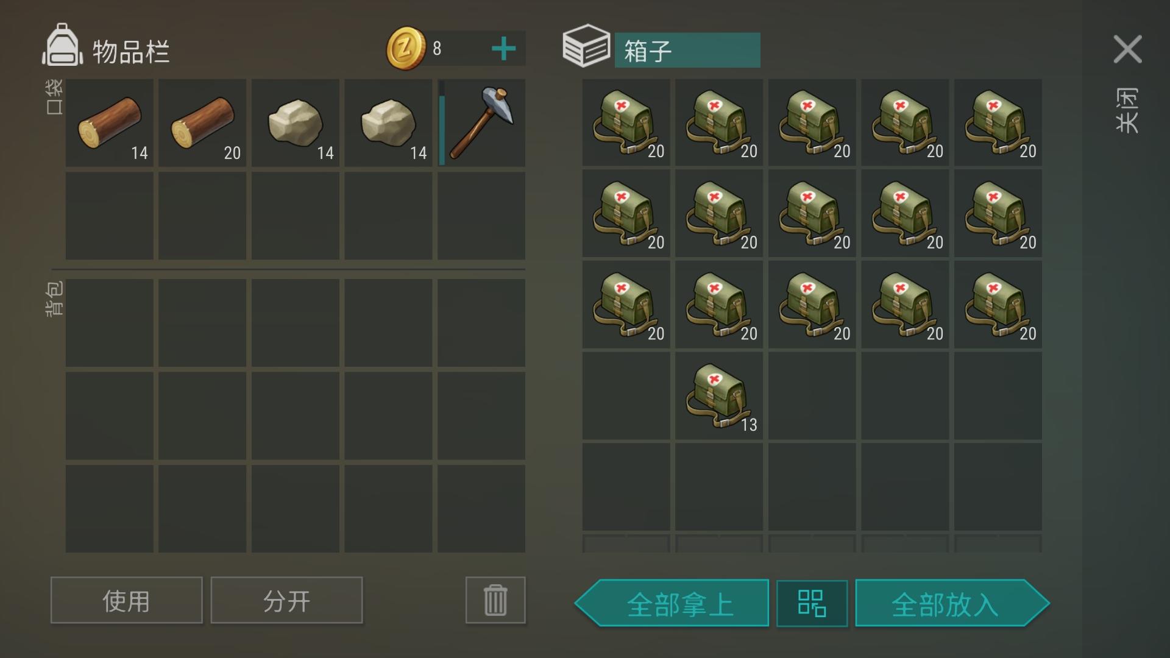The image size is (1170, 658).
Task: Select the log stack of 20
Action: [202, 122]
